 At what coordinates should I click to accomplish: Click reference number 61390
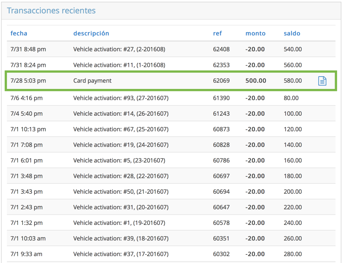point(221,98)
